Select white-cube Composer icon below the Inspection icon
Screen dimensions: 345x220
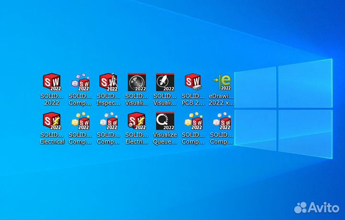tap(108, 121)
